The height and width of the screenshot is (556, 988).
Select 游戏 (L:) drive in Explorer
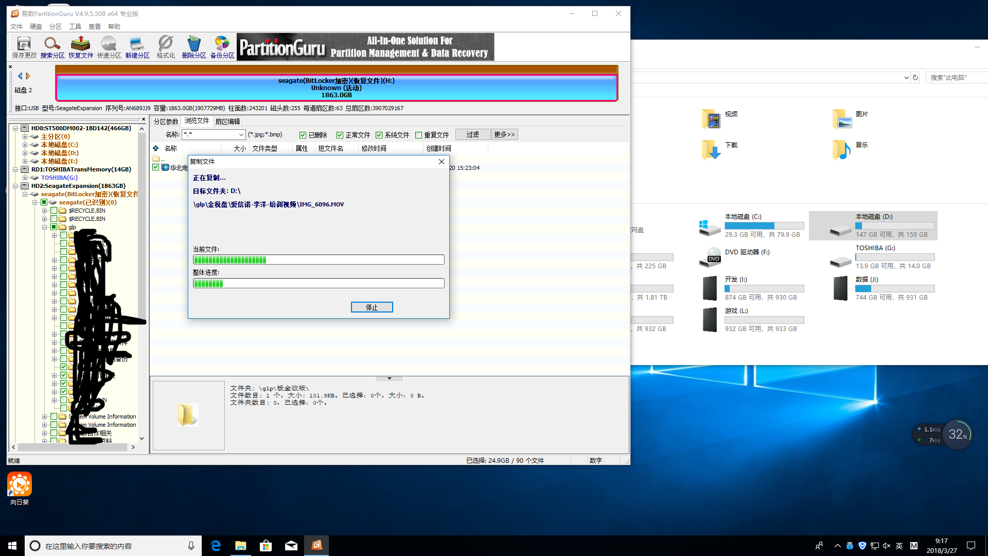coord(751,320)
